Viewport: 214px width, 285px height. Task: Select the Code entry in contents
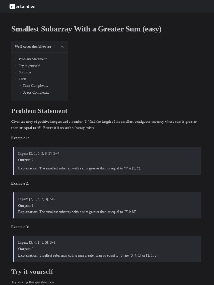click(x=23, y=79)
